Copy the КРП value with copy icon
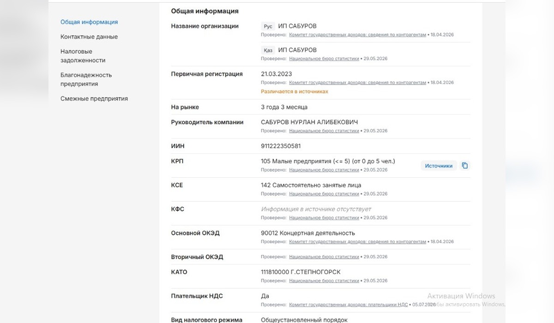This screenshot has width=554, height=323. [465, 166]
